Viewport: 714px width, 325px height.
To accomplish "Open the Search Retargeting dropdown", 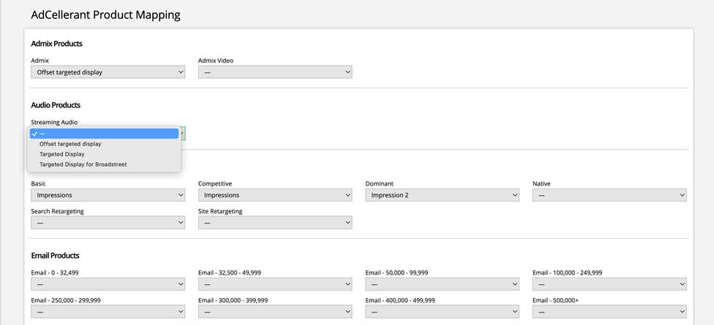I will point(108,223).
